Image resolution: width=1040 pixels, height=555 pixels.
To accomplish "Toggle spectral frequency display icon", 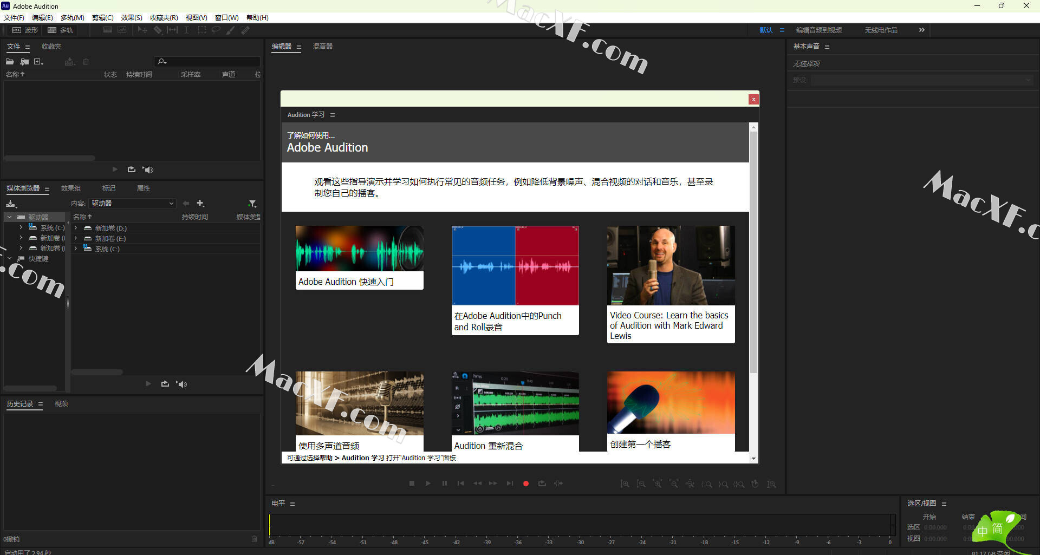I will click(x=108, y=30).
